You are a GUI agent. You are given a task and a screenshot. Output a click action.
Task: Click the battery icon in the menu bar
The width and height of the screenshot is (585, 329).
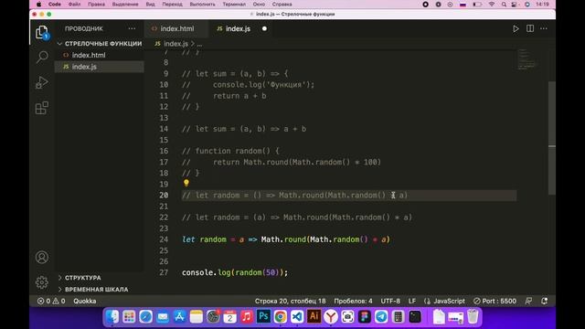click(x=477, y=5)
